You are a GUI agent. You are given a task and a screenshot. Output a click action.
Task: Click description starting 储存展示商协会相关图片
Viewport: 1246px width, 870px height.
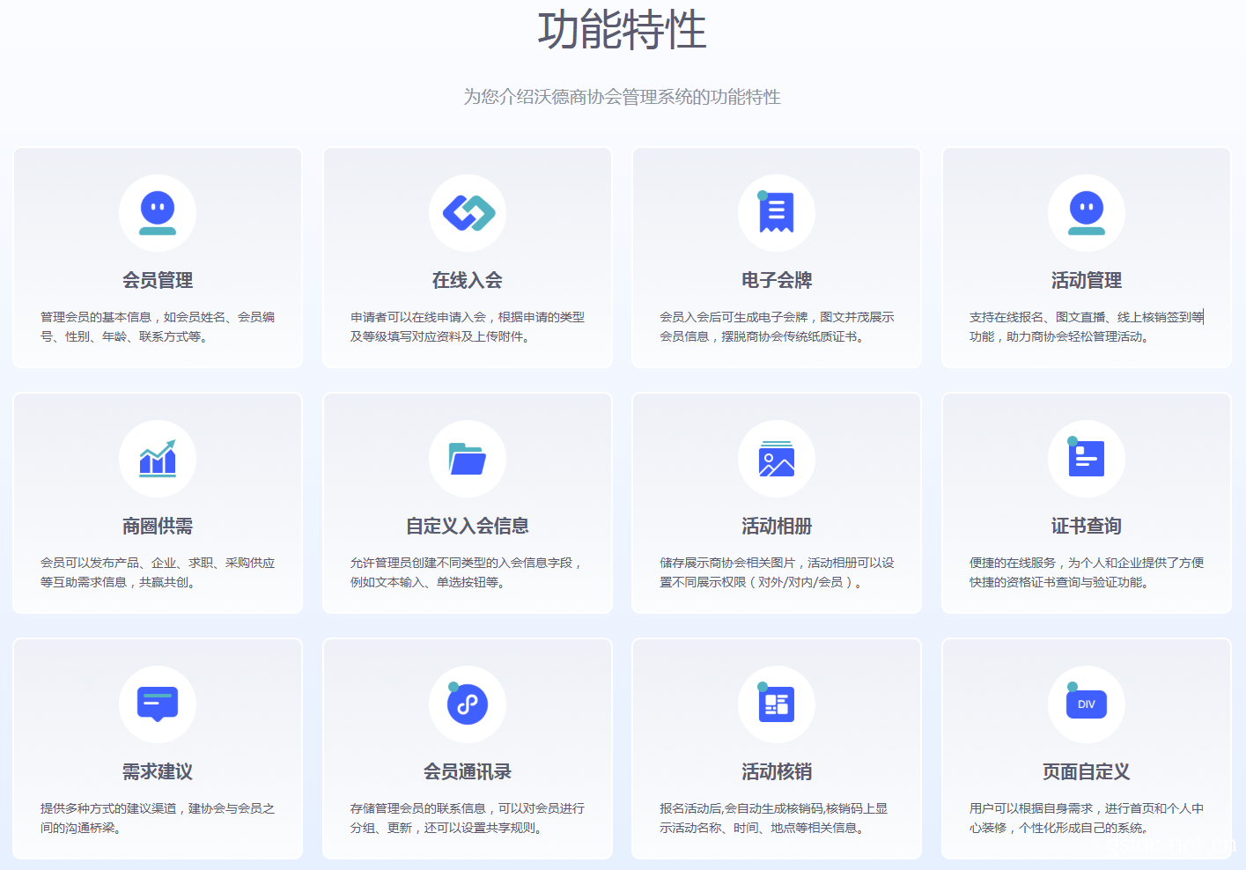[x=777, y=572]
